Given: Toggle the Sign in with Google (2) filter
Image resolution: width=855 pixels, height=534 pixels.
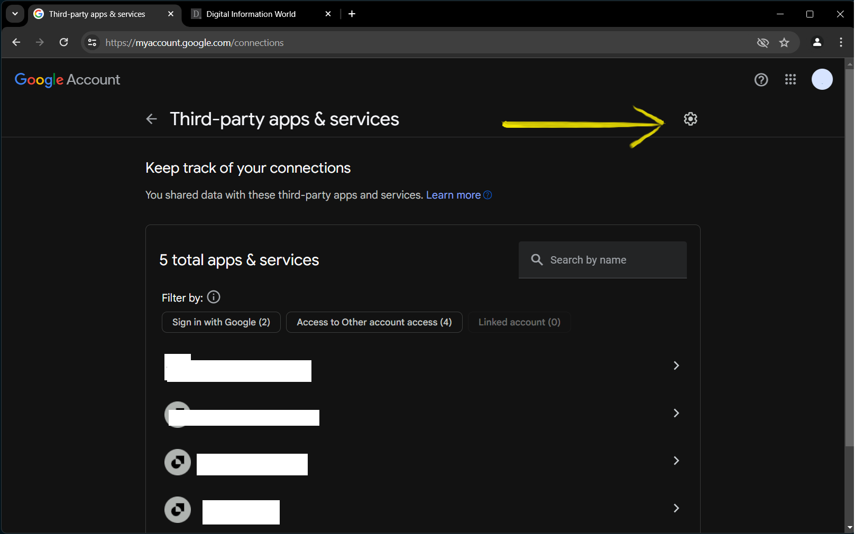Looking at the screenshot, I should pyautogui.click(x=221, y=322).
